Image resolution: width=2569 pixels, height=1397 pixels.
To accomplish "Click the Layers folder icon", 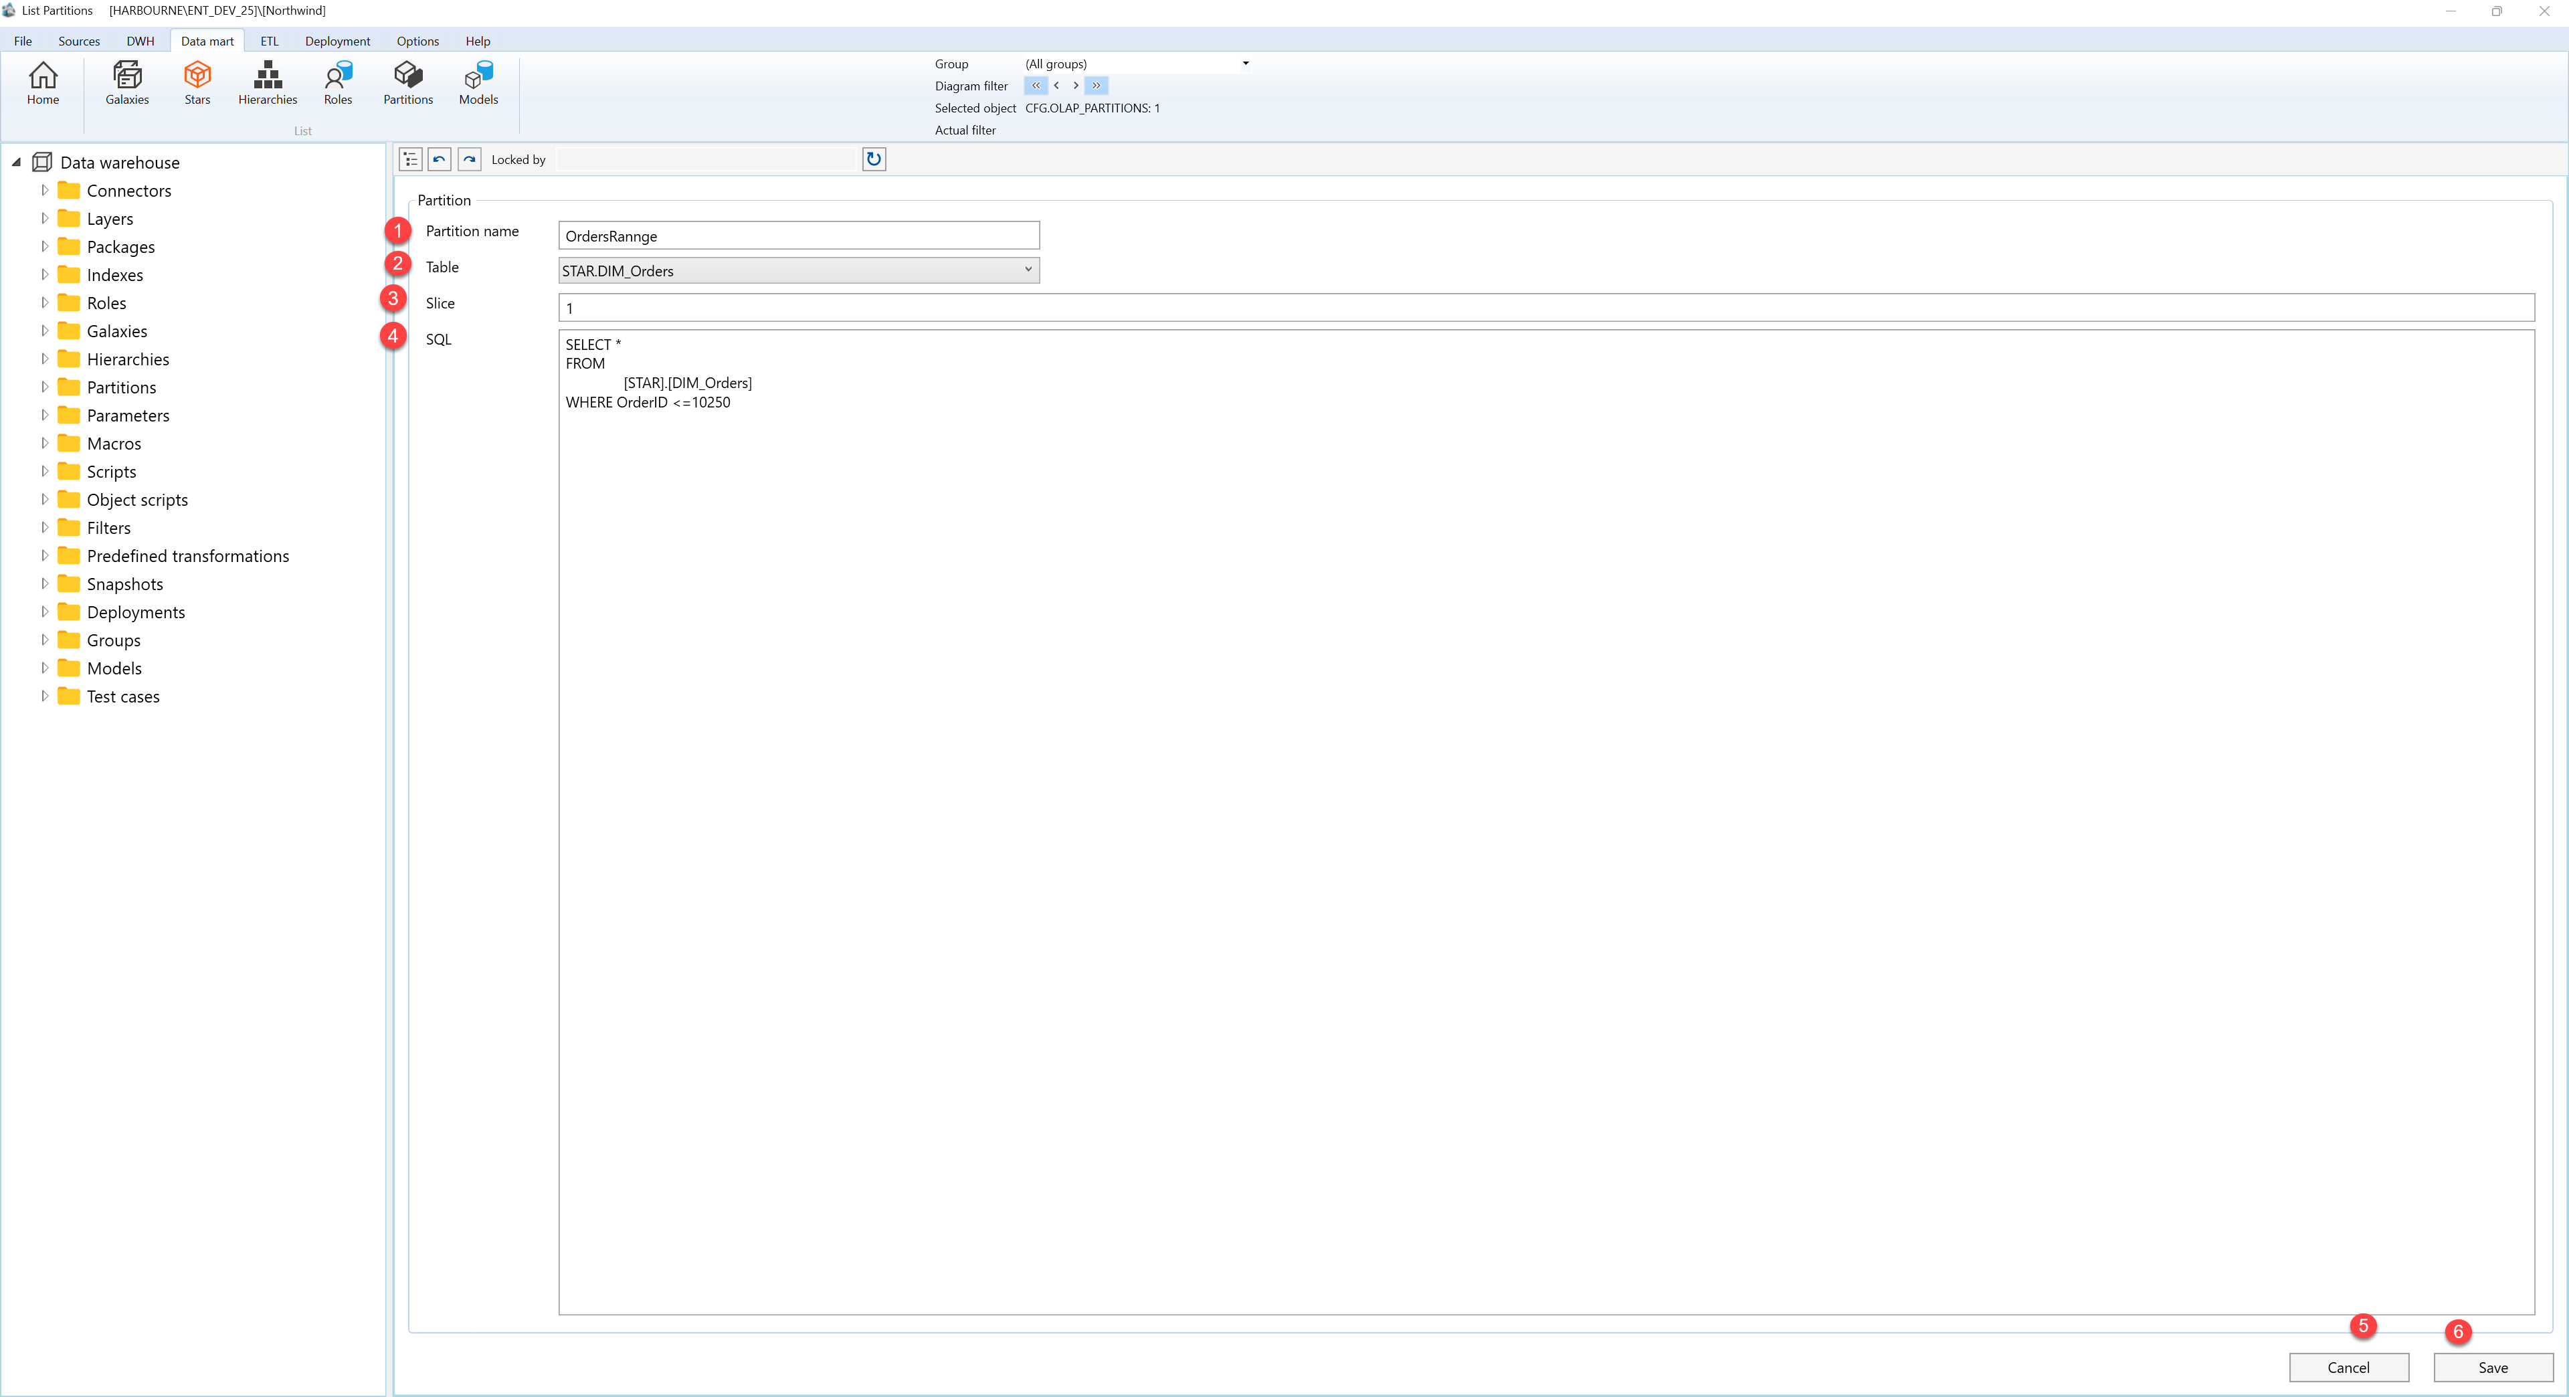I will coord(69,217).
